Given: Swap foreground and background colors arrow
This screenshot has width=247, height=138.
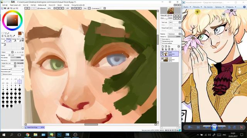Looking at the screenshot, I should (23, 33).
